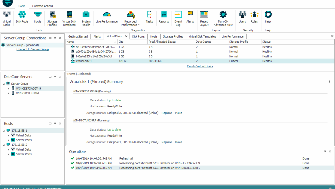Open the application menu logo button

click(7, 3)
